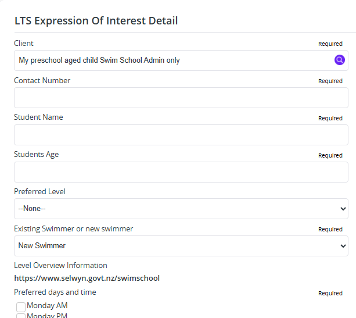Click the Contact Number label
The image size is (356, 318).
coord(42,80)
